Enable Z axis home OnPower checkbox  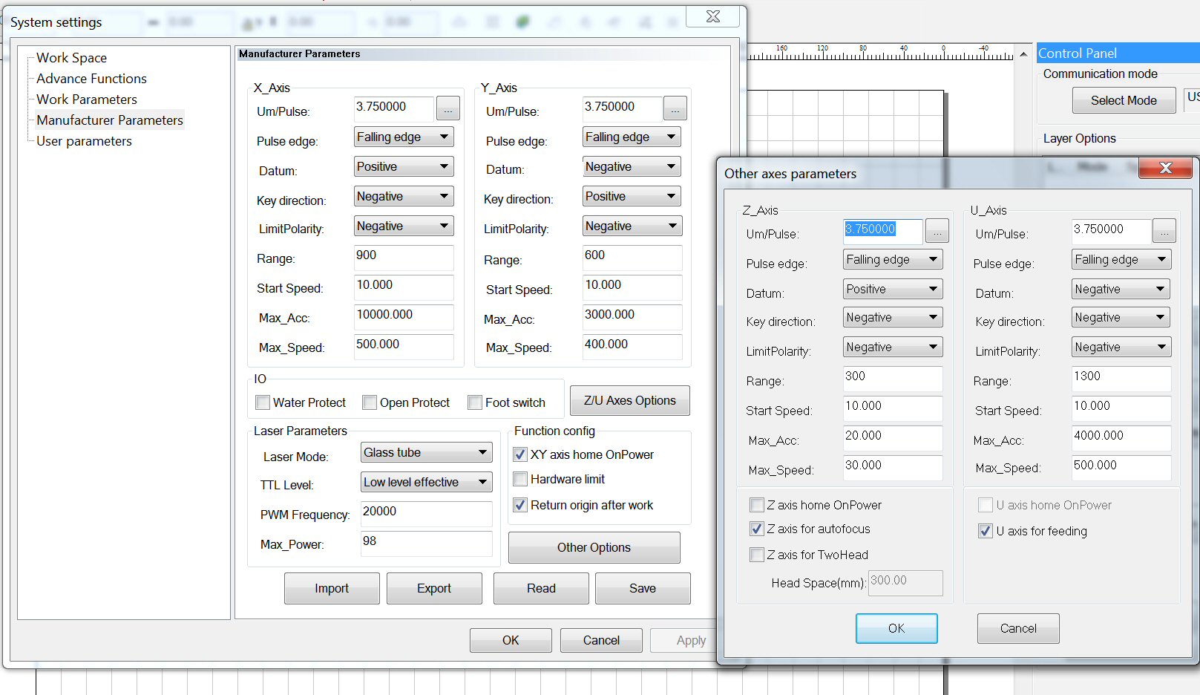tap(757, 505)
